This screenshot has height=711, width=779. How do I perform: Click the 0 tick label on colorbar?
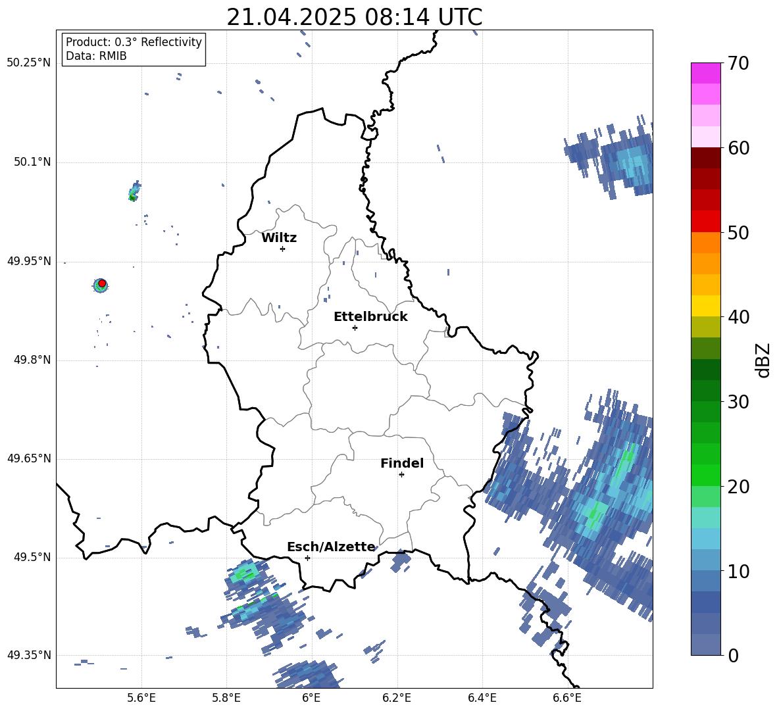[733, 655]
